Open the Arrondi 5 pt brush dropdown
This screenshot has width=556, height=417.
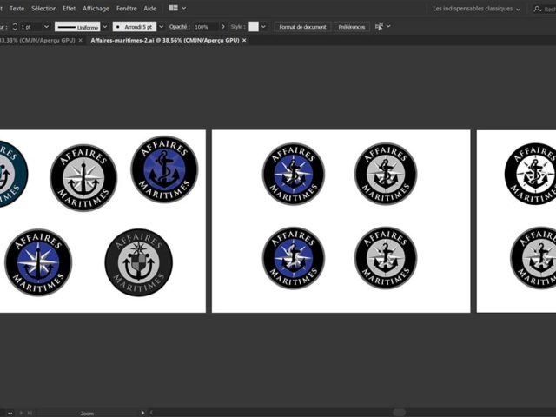162,27
